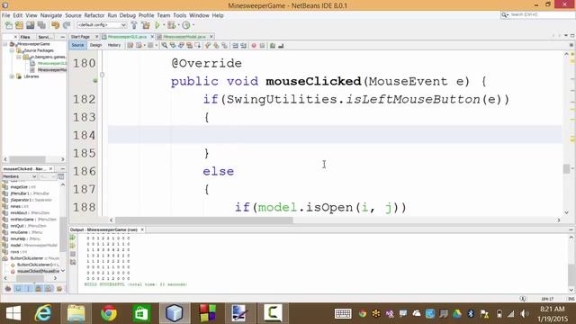Toggle the Show Fields filter in Navigator
The width and height of the screenshot is (576, 324).
click(18, 288)
